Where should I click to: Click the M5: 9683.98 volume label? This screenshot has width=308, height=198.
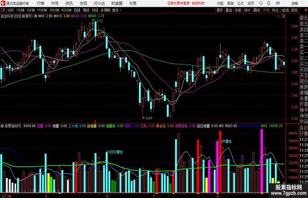tap(228, 126)
